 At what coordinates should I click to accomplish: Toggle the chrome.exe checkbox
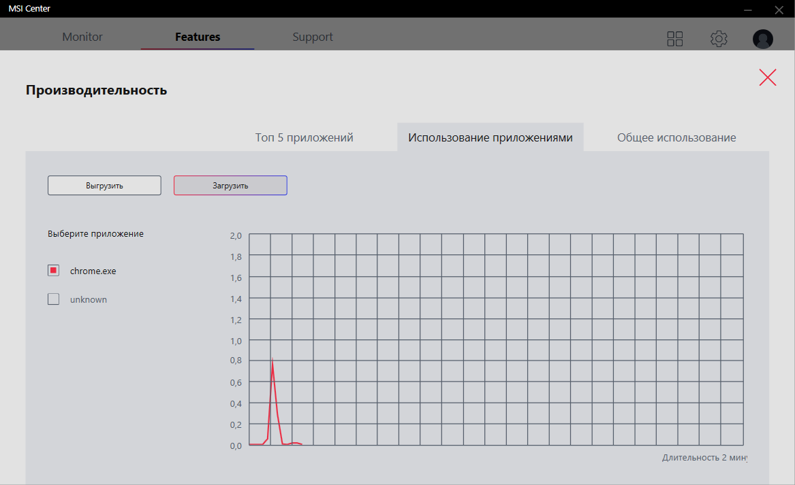pyautogui.click(x=54, y=271)
